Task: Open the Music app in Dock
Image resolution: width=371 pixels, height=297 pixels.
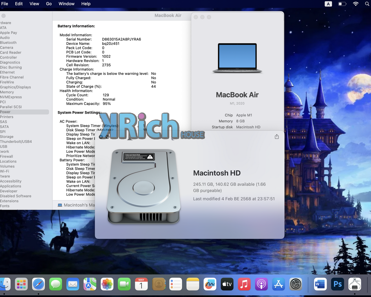Action: coord(244,284)
